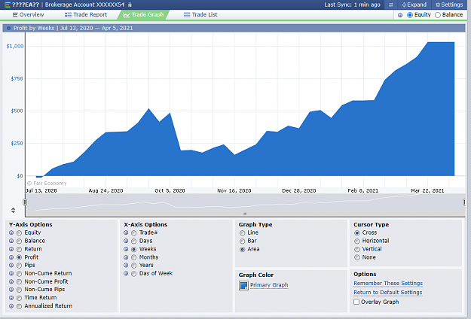Click left handle of range selector
The image size is (471, 319).
25,202
